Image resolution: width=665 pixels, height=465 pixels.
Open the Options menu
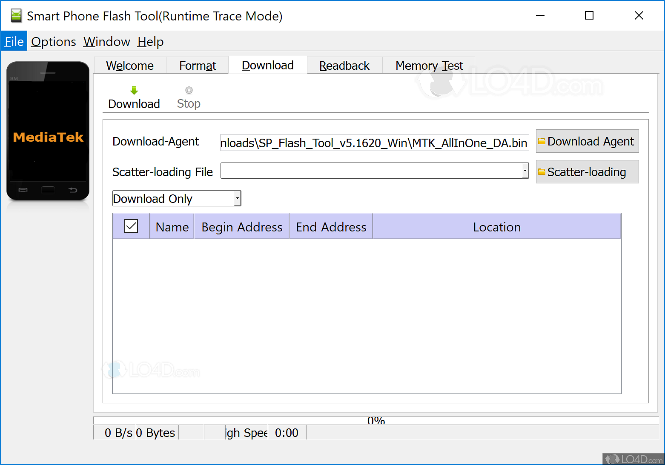(54, 41)
